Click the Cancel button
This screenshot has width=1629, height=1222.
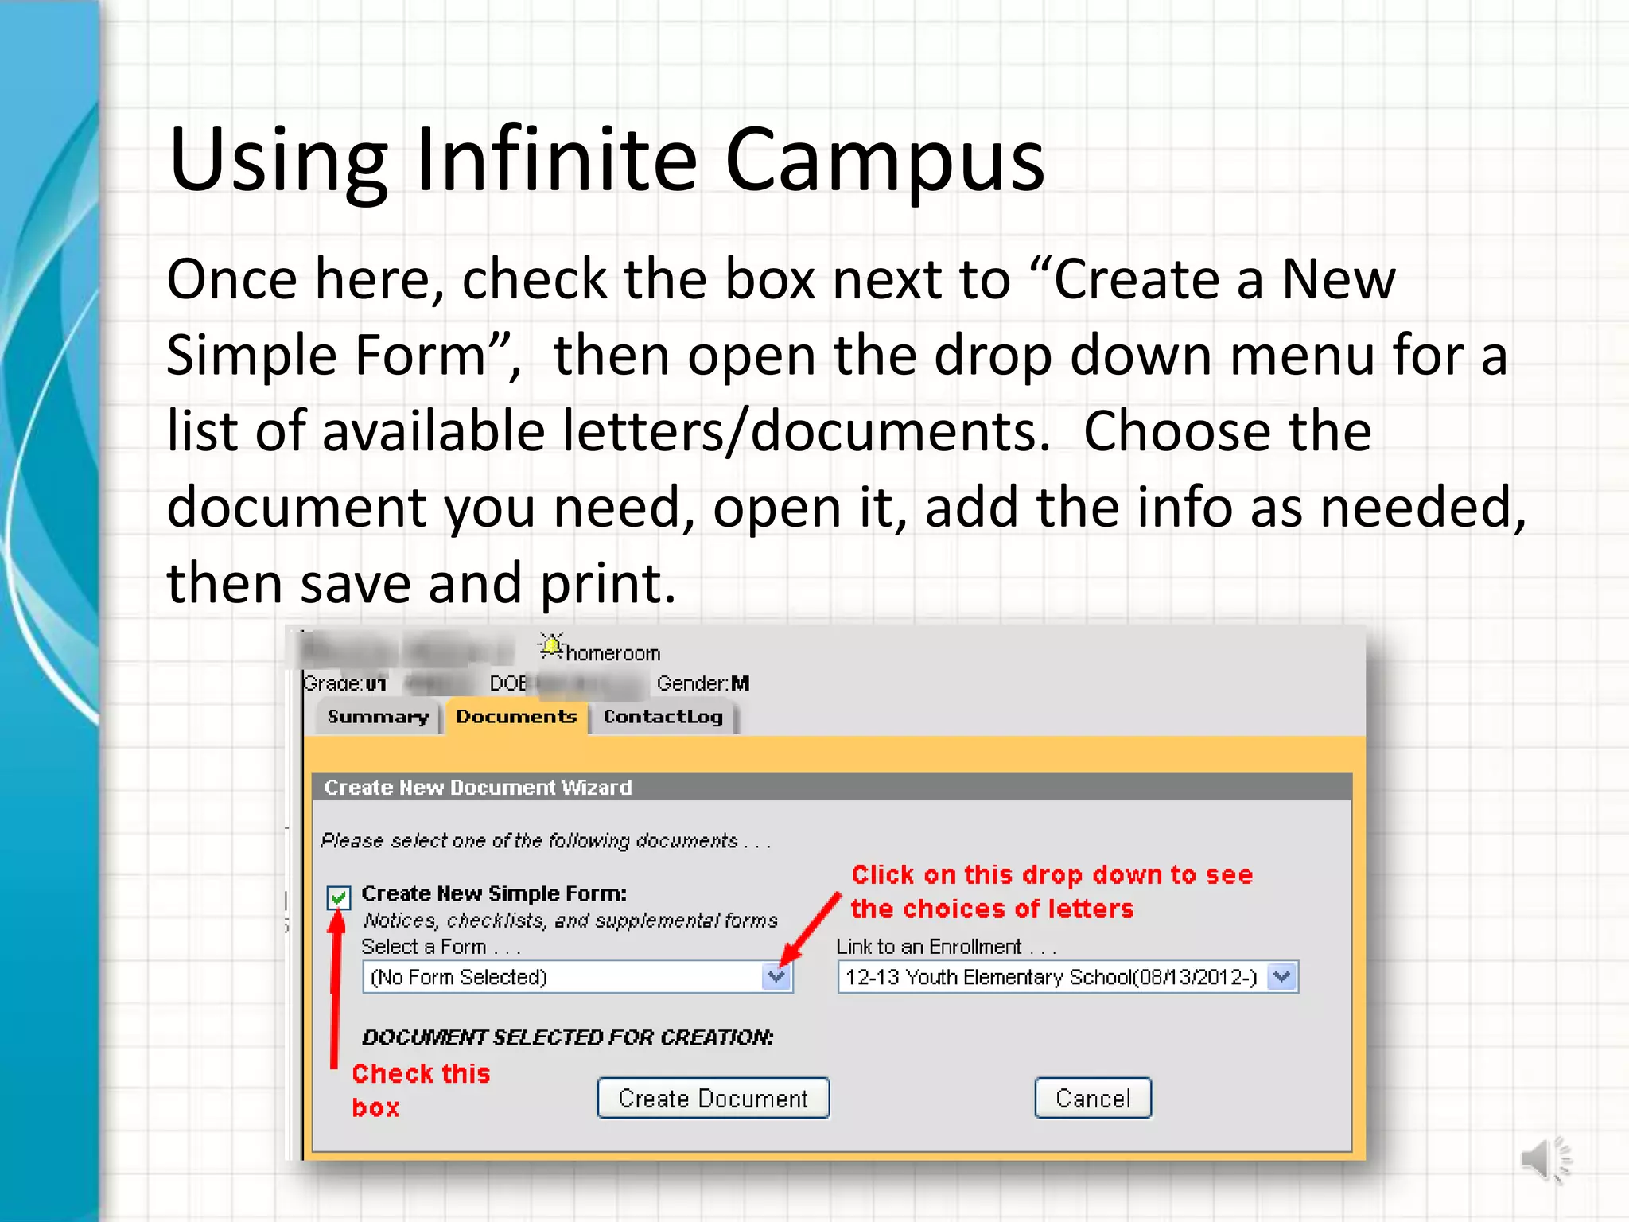coord(1093,1098)
